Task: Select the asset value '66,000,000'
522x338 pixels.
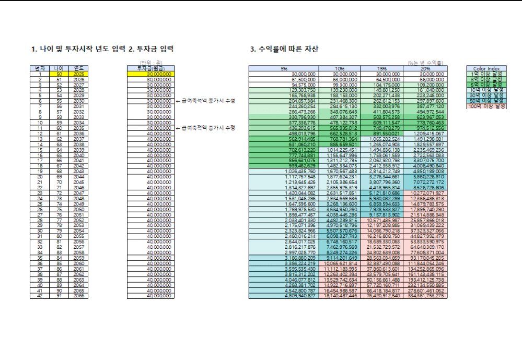Action: pos(425,79)
